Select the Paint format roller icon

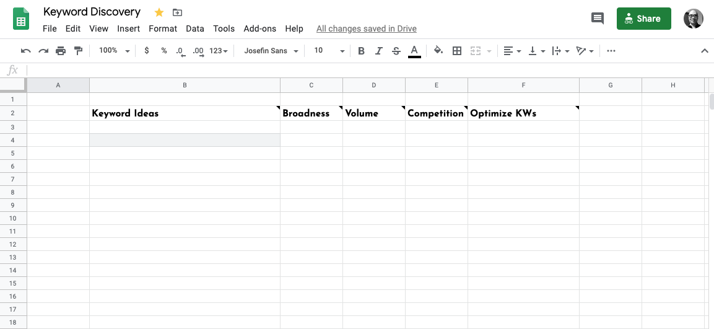[x=78, y=51]
